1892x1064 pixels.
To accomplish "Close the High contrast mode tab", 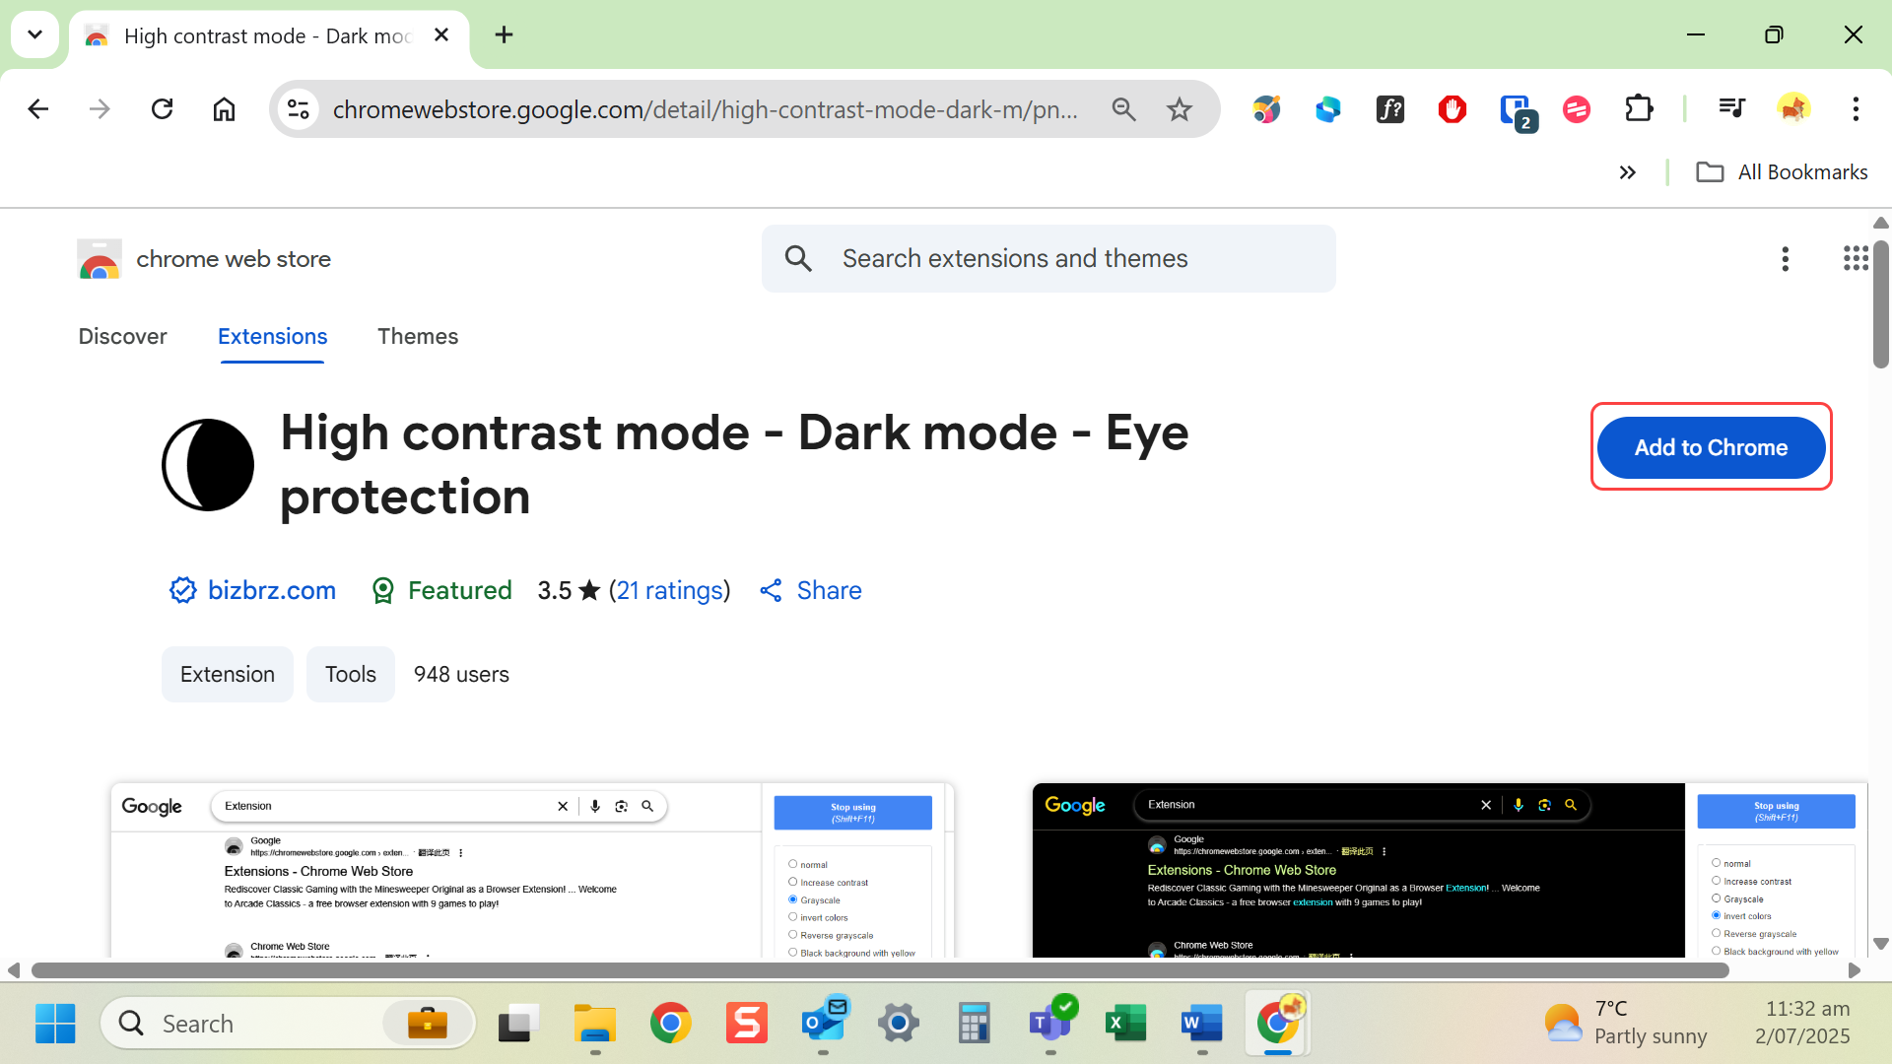I will (x=441, y=35).
